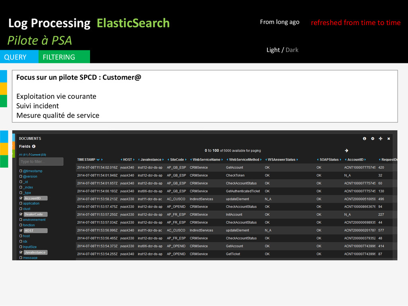Move HOST column right with its right arrow
Viewport: 408px width, 306px height.
(134, 160)
